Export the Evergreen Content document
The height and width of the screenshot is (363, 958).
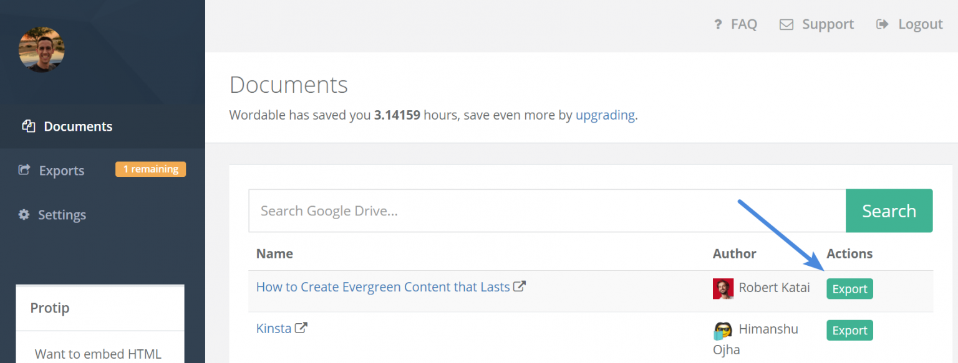pyautogui.click(x=849, y=288)
